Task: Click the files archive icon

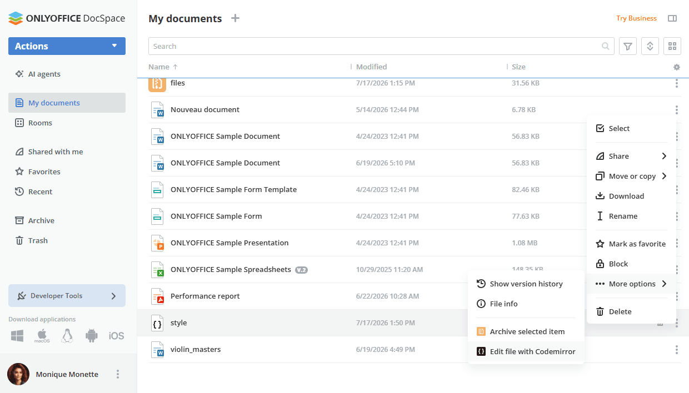Action: (157, 84)
